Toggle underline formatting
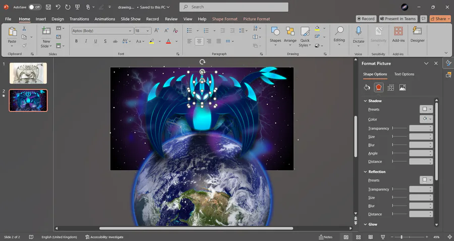454x241 pixels. pos(95,41)
